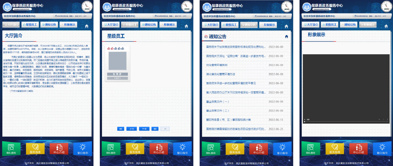
Task: Go to 下一页 in star employee list
Action: (144, 129)
